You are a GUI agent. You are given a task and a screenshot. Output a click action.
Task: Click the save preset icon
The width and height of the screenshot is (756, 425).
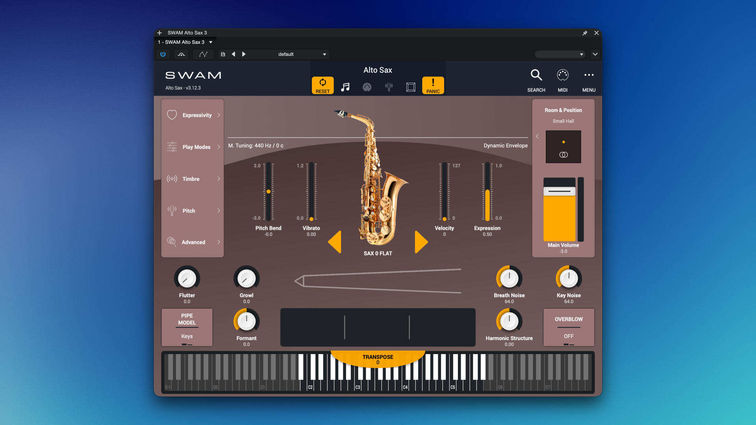(x=223, y=54)
